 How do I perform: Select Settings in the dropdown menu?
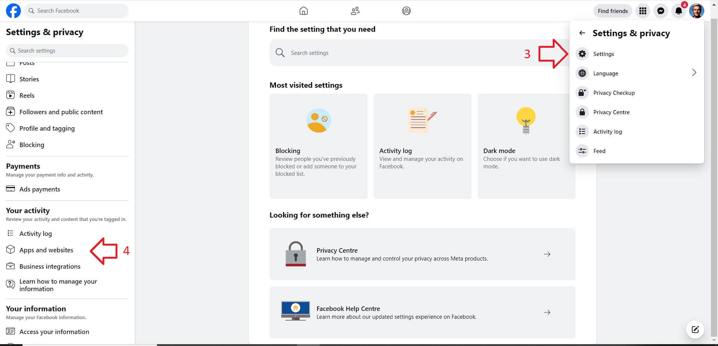[636, 54]
